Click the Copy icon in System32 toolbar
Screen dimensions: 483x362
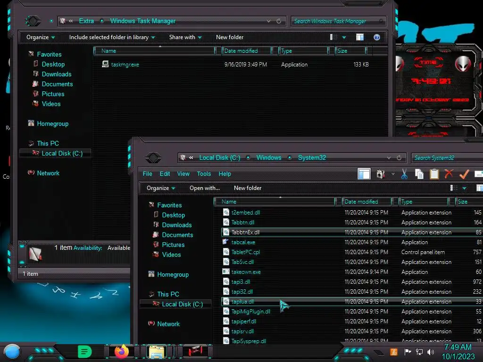point(419,174)
